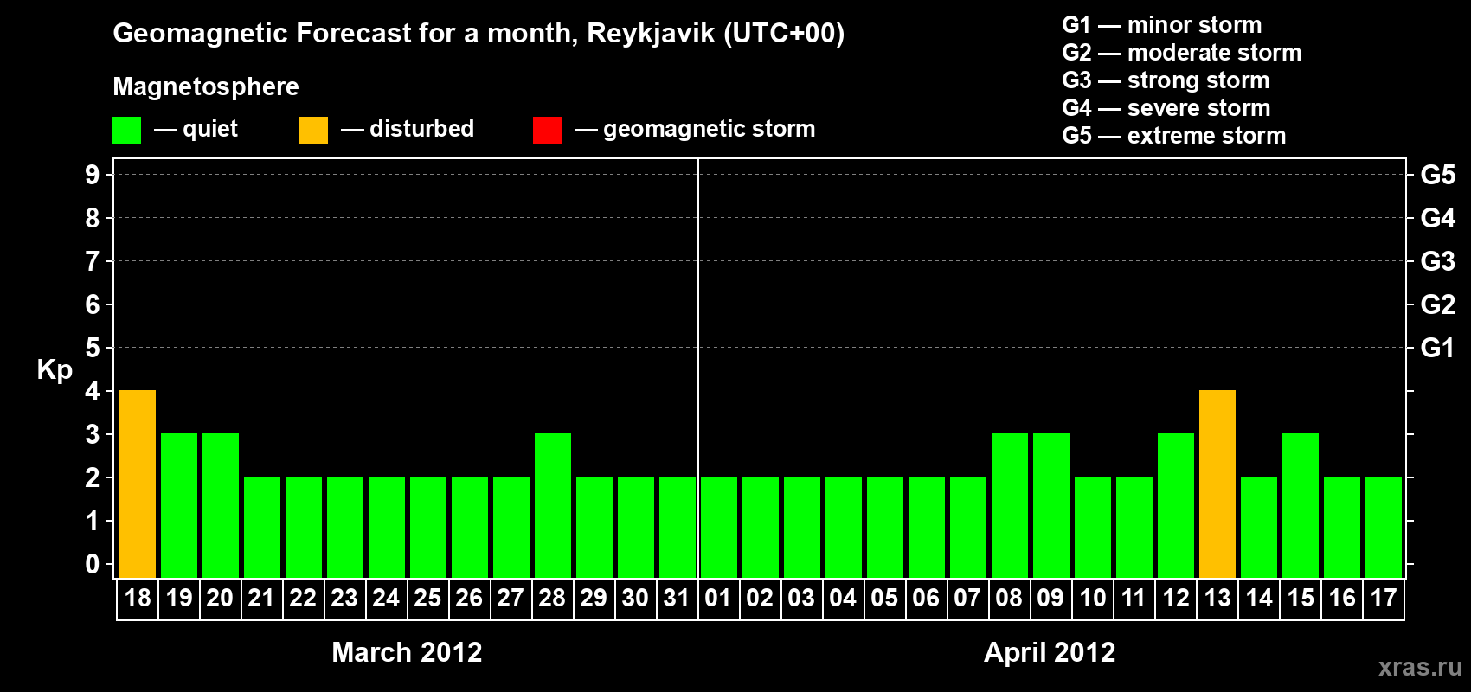The image size is (1471, 692).
Task: Click the date label 31 on axis
Action: click(x=677, y=599)
